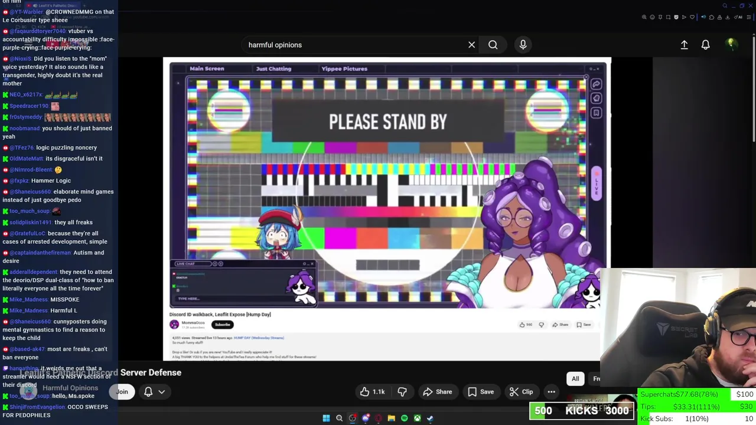The image size is (756, 425).
Task: Join the Harmful Opinions channel membership
Action: point(122,392)
